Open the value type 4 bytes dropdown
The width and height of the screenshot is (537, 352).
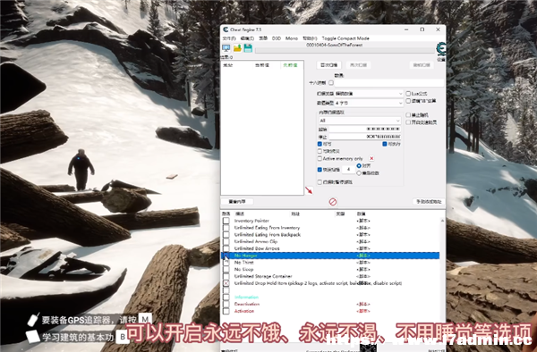point(369,103)
